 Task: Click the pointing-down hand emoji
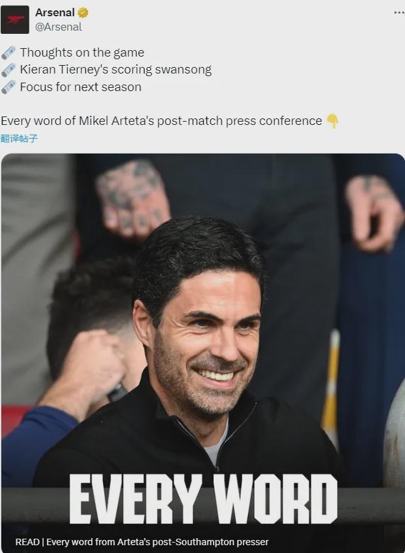pyautogui.click(x=332, y=121)
